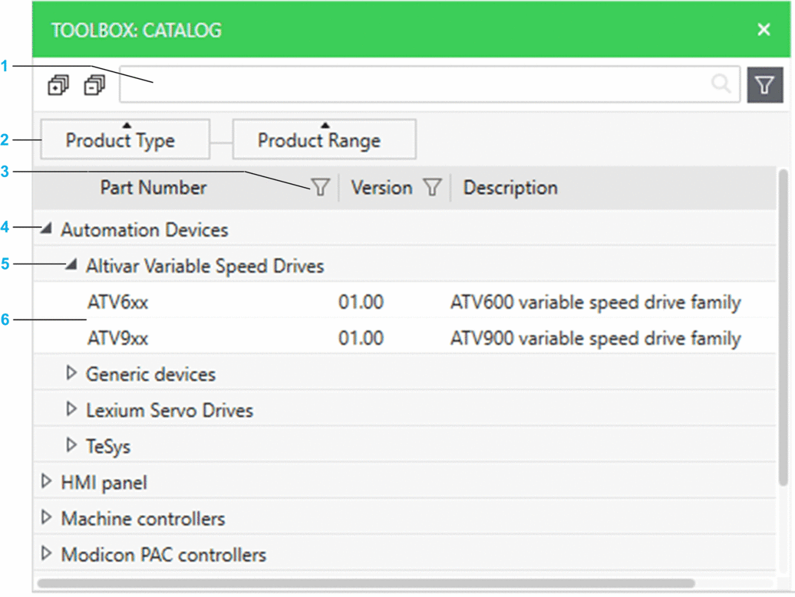Viewport: 795px width, 597px height.
Task: Click the search magnifier icon
Action: pyautogui.click(x=721, y=84)
